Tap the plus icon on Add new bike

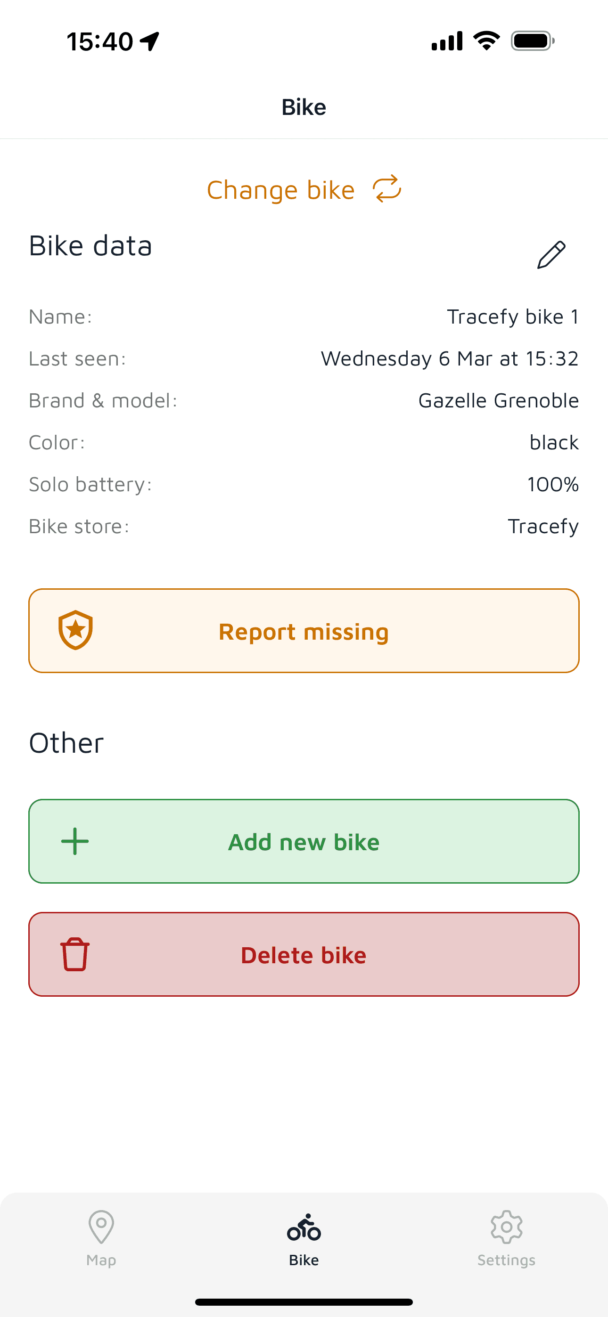75,841
